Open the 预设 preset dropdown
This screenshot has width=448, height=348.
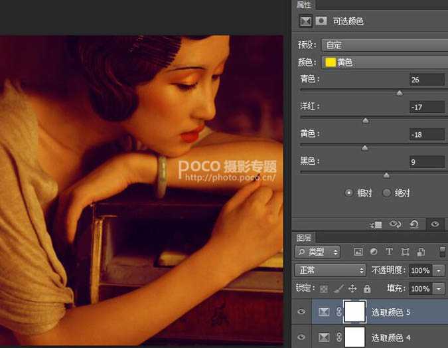384,45
